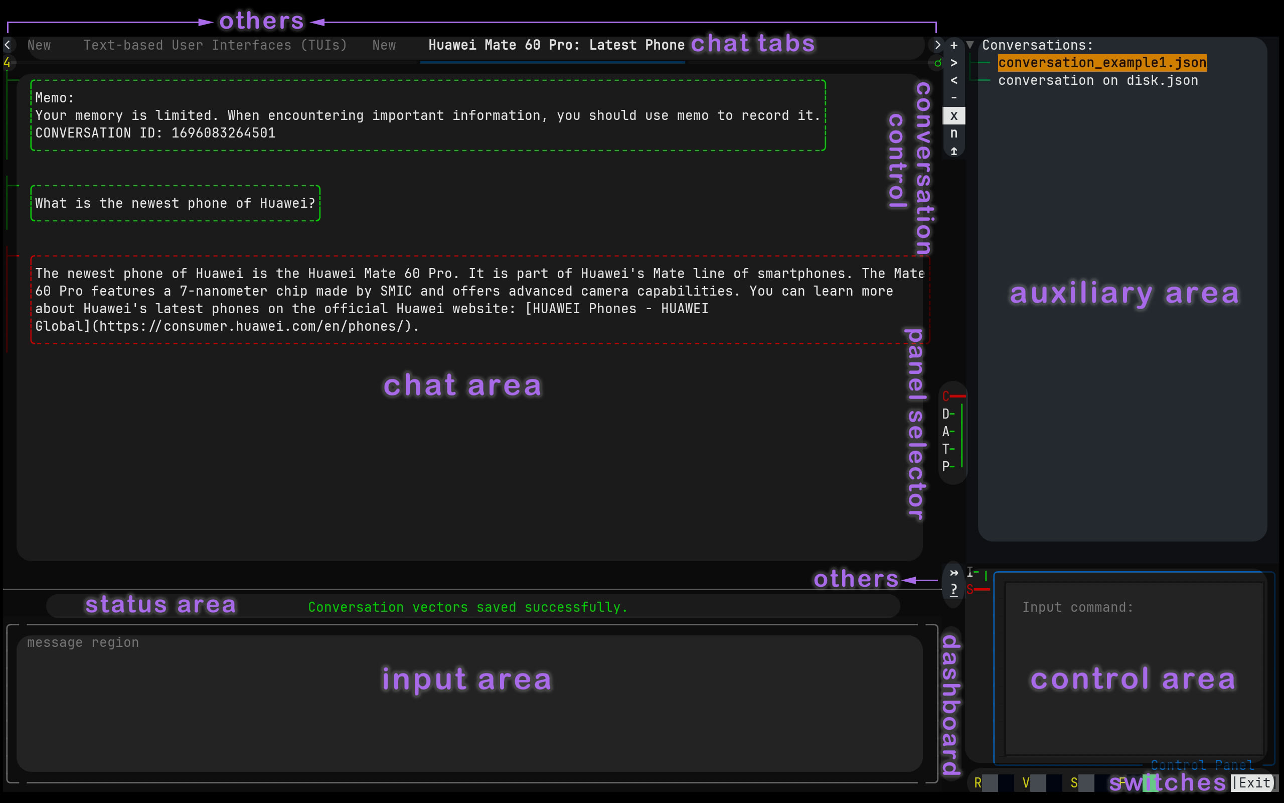Open conversation on disk.json
The image size is (1284, 803).
click(x=1097, y=80)
